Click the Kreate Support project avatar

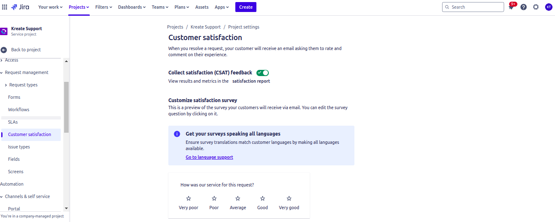tap(4, 31)
